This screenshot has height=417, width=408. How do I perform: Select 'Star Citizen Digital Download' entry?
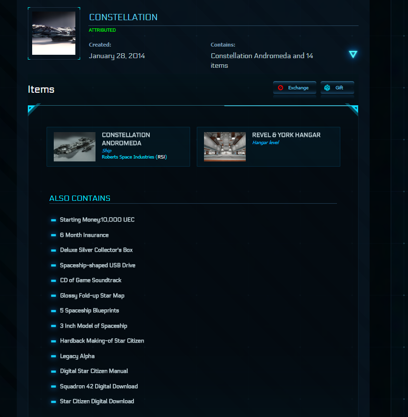pos(97,401)
